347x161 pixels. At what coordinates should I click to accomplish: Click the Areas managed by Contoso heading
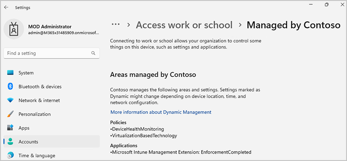click(153, 75)
